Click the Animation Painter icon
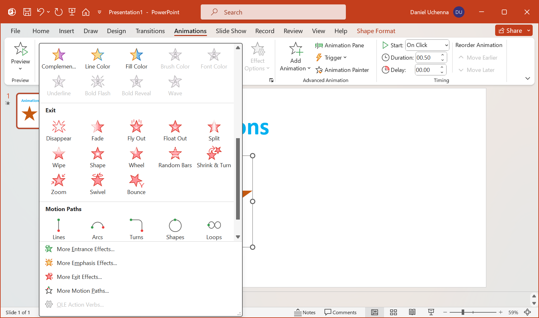539x318 pixels. [319, 70]
